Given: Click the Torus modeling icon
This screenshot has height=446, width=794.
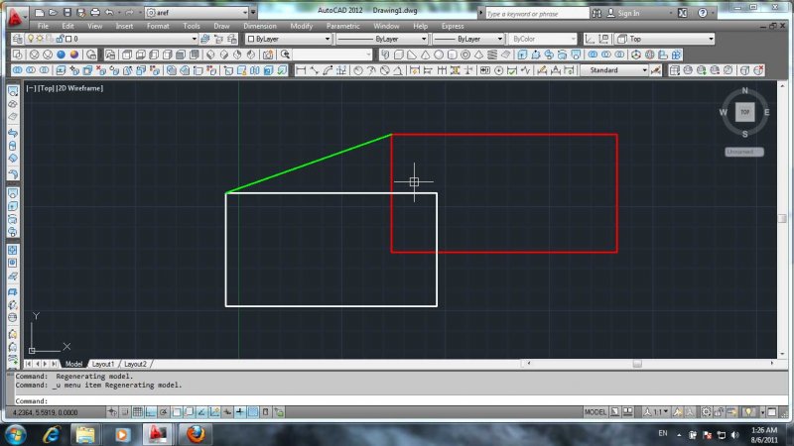Looking at the screenshot, I should [465, 55].
